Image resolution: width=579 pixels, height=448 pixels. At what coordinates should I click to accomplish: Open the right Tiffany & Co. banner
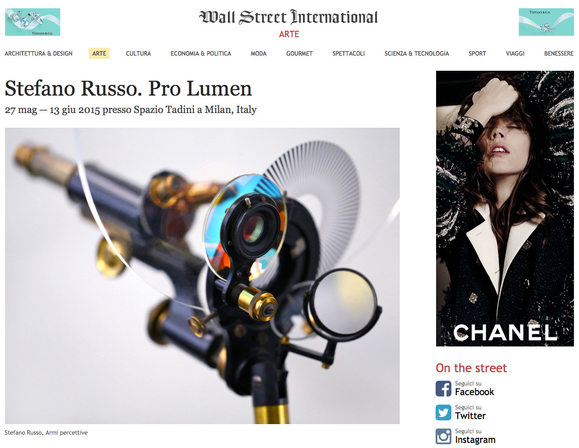tap(546, 22)
